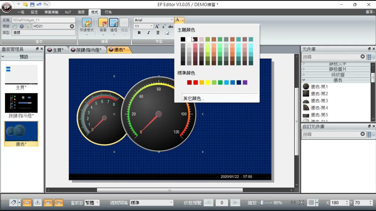The image size is (376, 211).
Task: Open the 專案傳輸 ribbon tab
Action: point(51,12)
